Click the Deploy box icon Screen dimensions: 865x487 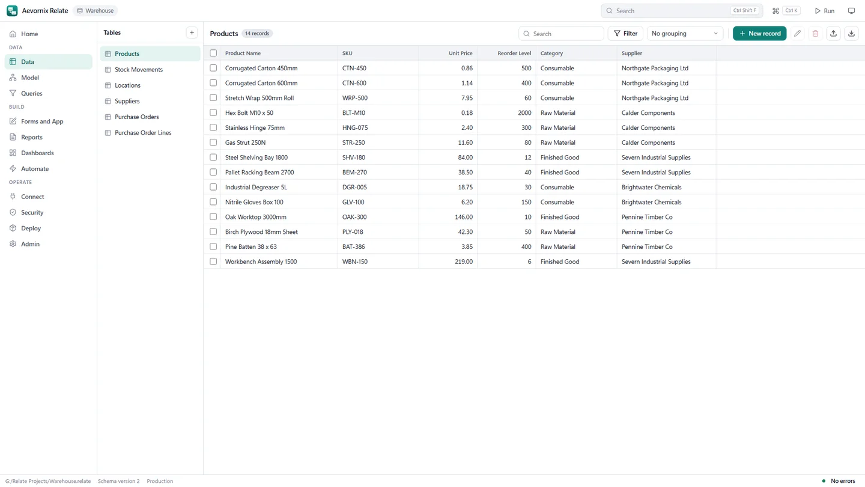13,228
